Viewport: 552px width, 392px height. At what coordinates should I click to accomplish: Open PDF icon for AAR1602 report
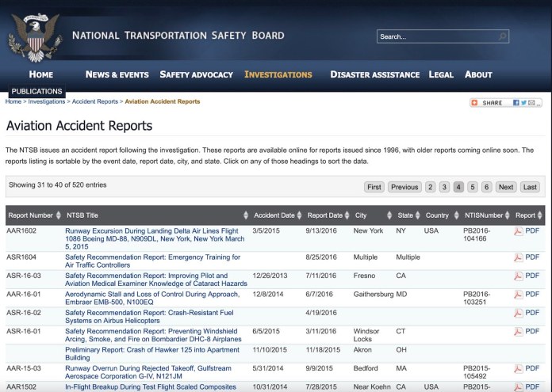(x=518, y=231)
